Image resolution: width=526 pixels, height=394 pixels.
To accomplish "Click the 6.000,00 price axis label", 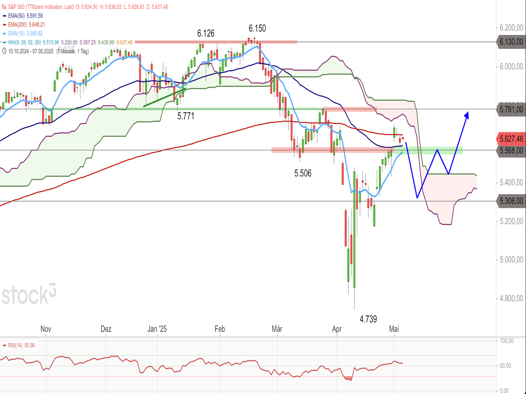I will [x=512, y=66].
